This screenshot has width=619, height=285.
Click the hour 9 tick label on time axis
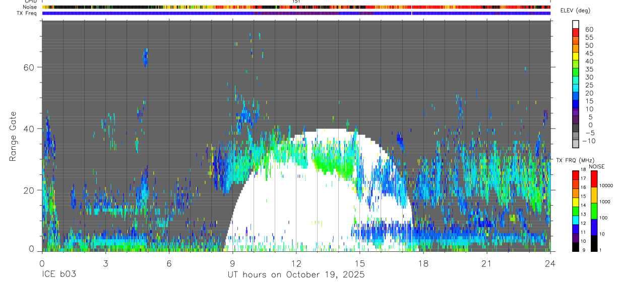(x=232, y=263)
